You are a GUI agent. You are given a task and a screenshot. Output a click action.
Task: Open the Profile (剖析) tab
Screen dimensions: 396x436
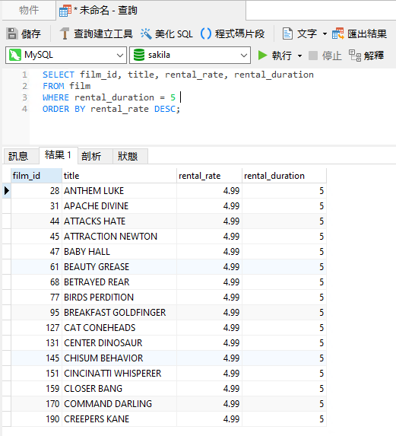95,156
